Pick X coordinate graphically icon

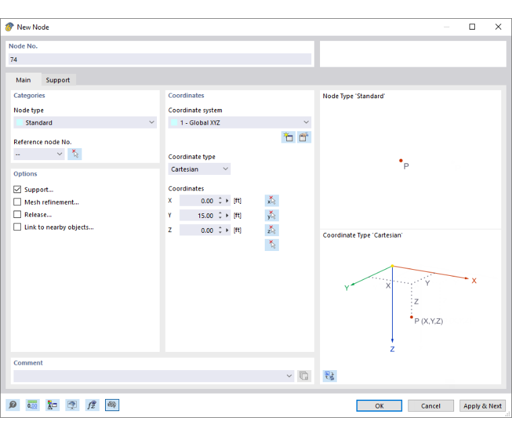point(271,201)
